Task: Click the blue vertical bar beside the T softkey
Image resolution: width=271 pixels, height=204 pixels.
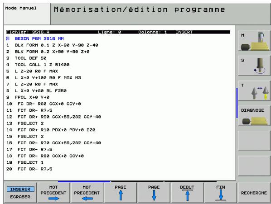Action: click(237, 103)
